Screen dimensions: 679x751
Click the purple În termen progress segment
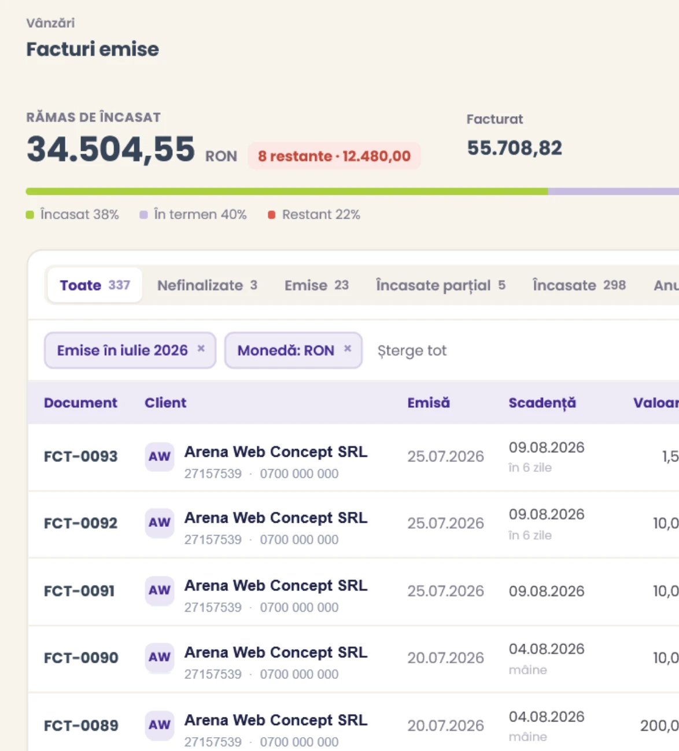(614, 191)
